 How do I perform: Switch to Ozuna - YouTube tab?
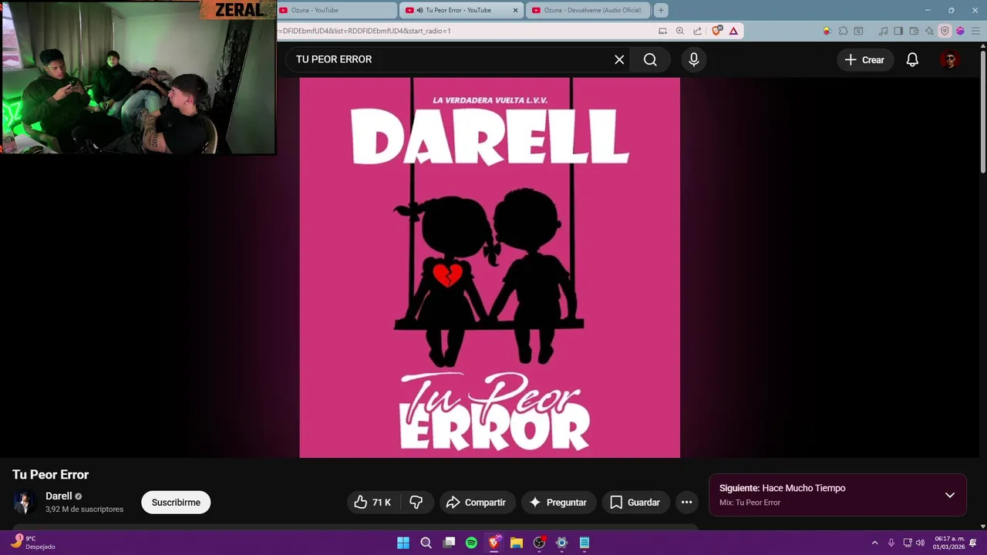coord(337,10)
